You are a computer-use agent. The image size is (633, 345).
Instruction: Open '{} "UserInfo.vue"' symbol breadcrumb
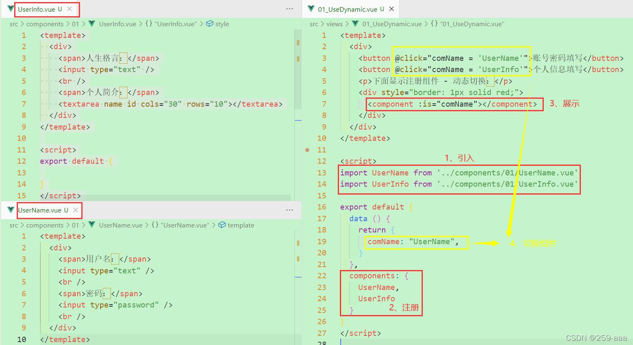171,24
